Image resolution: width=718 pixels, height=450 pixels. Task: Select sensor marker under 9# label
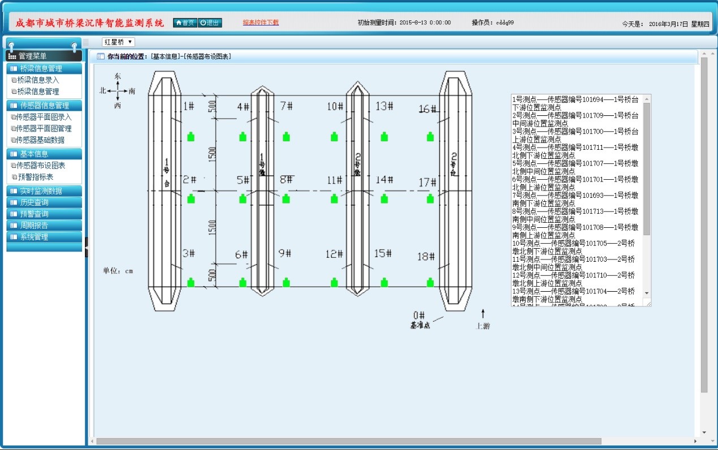(x=286, y=282)
